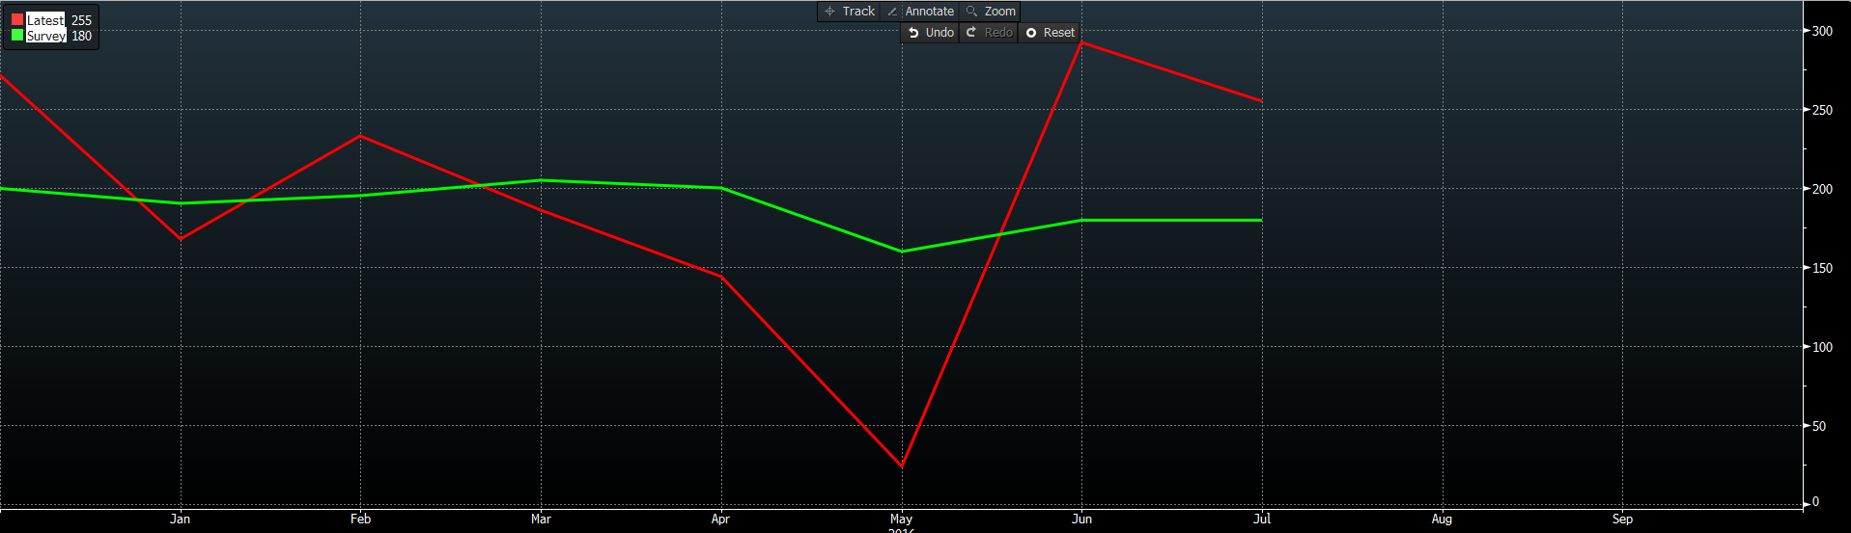Click the Sep label on the x-axis
Screen dimensions: 1851x533
click(x=1622, y=519)
